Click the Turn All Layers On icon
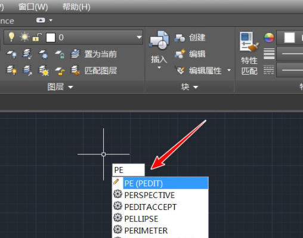 coord(11,70)
